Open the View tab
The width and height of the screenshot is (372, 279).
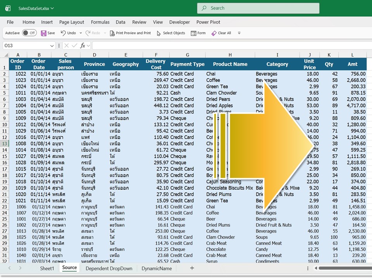pyautogui.click(x=158, y=22)
